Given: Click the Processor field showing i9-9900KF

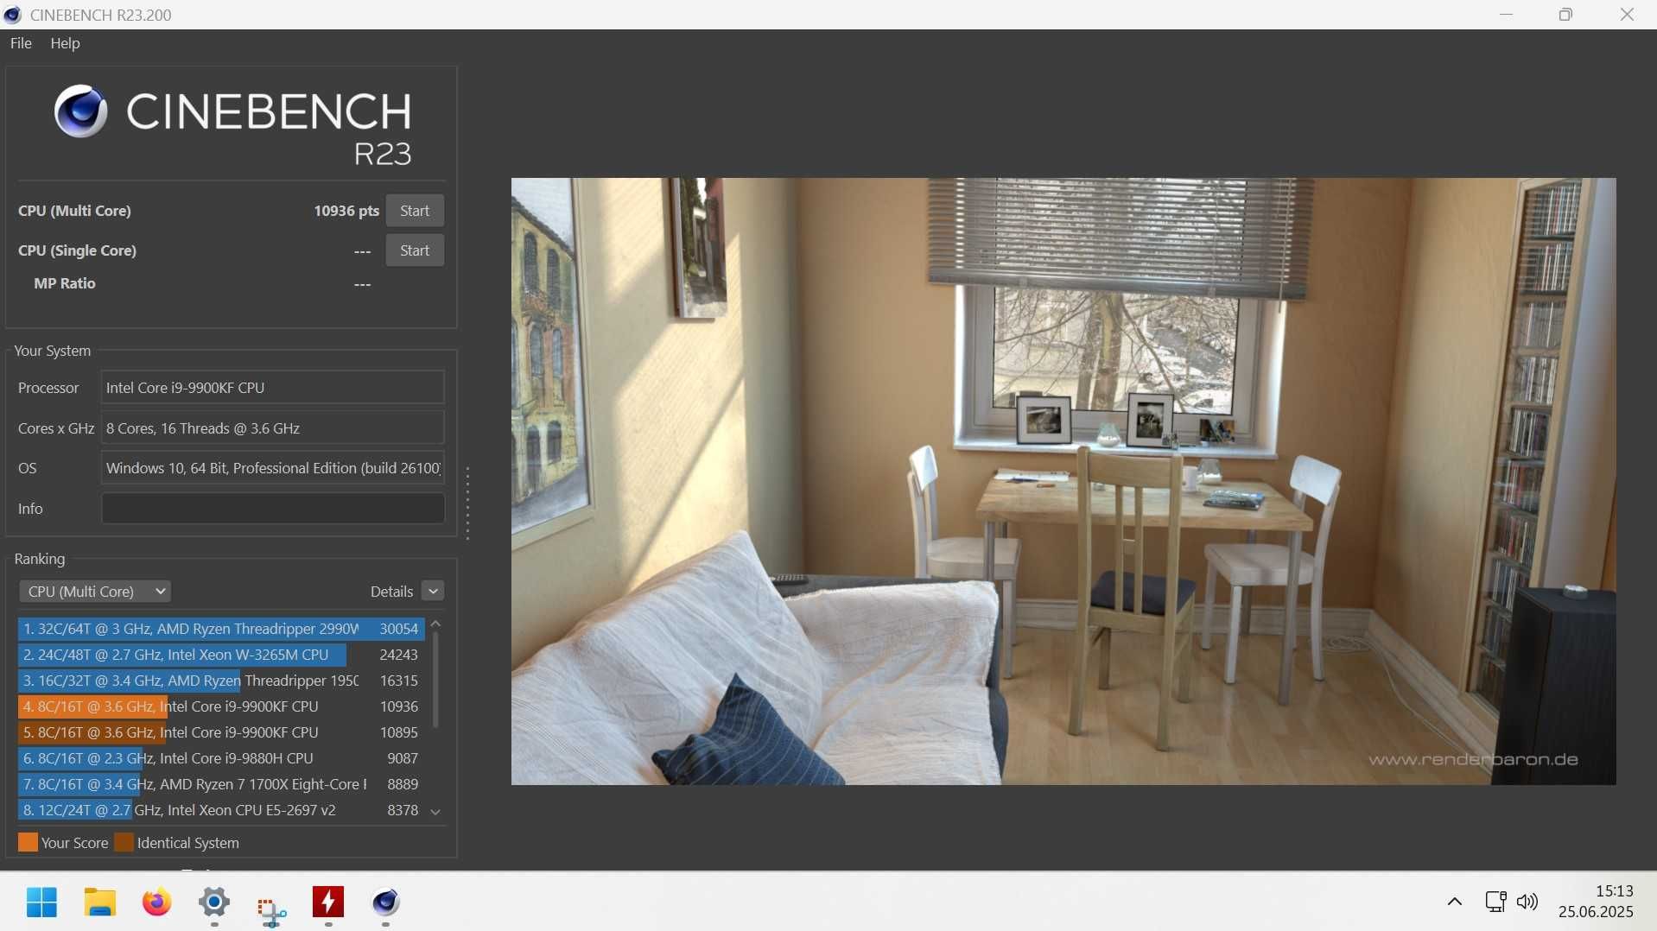Looking at the screenshot, I should (x=273, y=388).
